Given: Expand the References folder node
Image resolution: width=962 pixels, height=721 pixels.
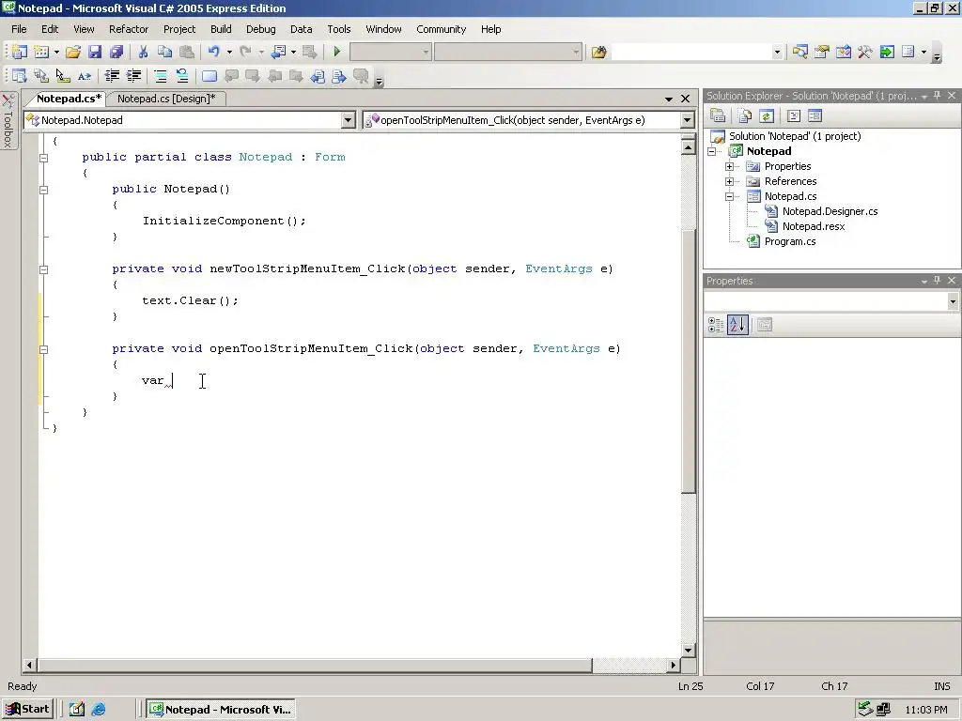Looking at the screenshot, I should click(729, 181).
